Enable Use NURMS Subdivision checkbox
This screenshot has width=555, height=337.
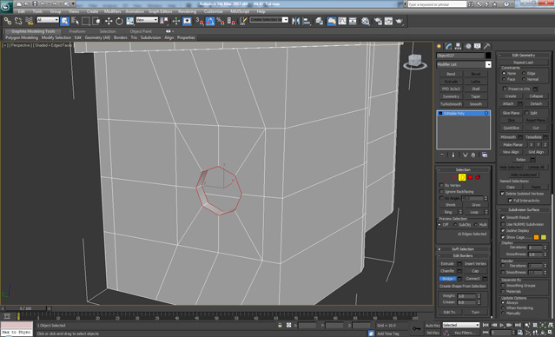(x=503, y=224)
